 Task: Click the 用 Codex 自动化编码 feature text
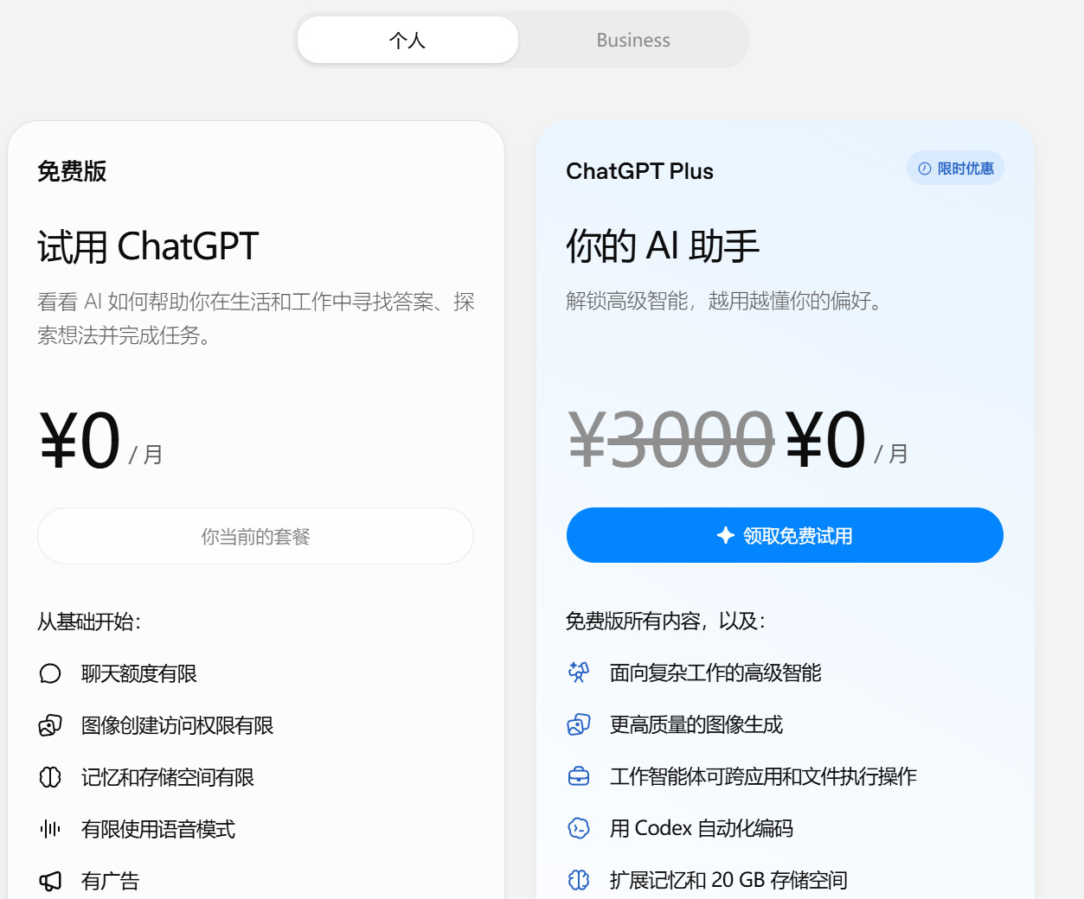click(x=702, y=828)
